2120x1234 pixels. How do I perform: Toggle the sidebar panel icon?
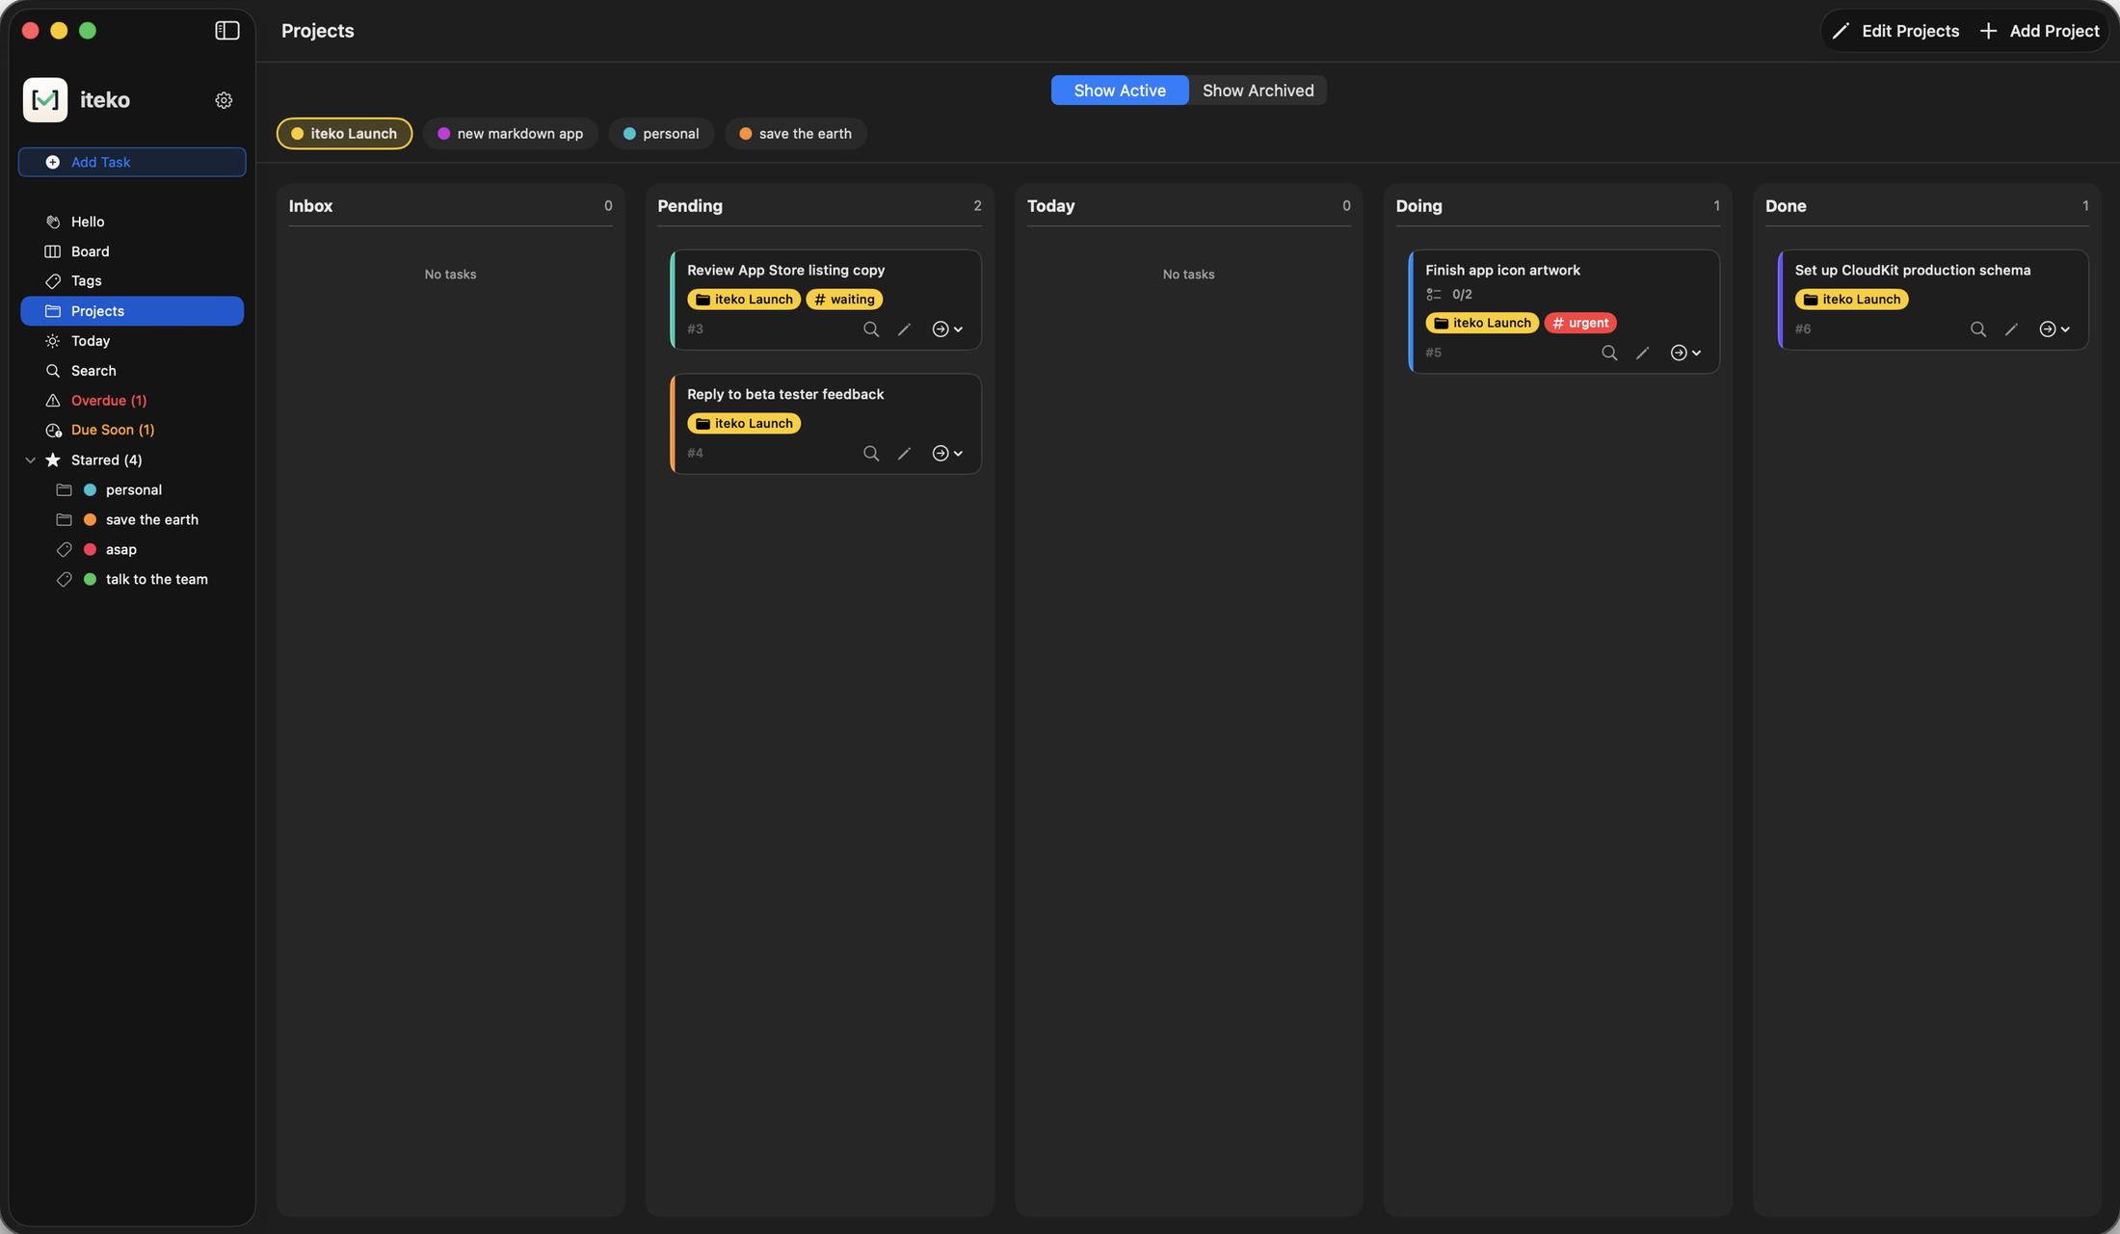(227, 31)
